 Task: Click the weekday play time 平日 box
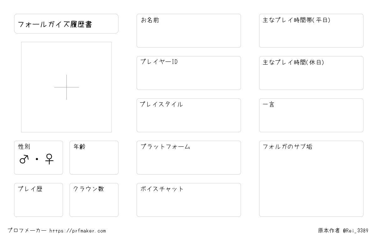point(311,31)
